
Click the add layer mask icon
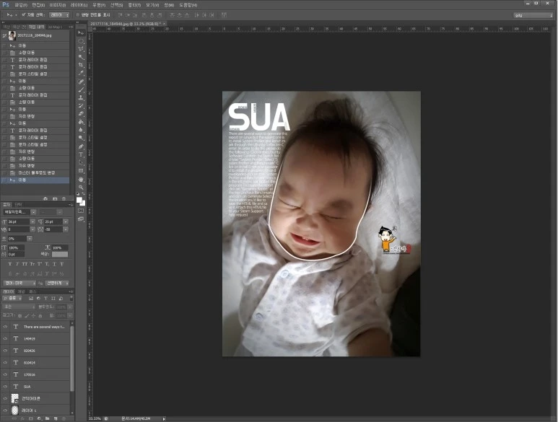coord(30,419)
